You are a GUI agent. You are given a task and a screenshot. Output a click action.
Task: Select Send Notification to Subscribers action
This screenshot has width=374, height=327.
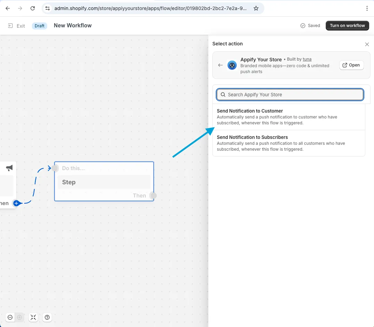click(289, 143)
